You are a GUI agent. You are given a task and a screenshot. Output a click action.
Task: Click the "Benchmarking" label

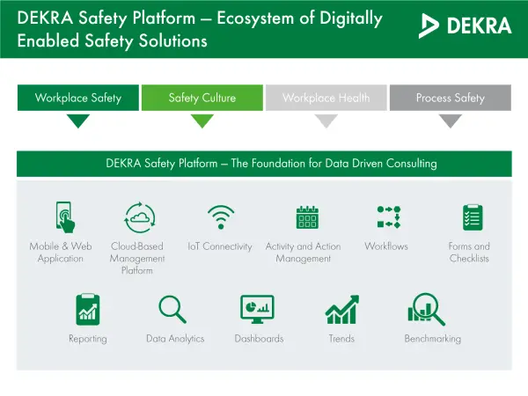coord(433,339)
